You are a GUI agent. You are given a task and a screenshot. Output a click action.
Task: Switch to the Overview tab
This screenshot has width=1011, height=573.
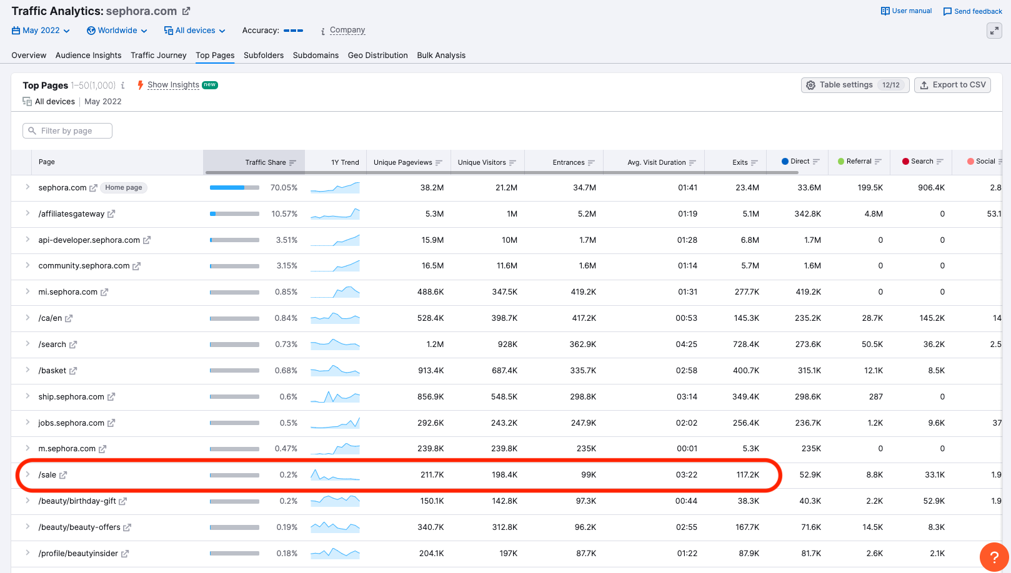coord(29,56)
